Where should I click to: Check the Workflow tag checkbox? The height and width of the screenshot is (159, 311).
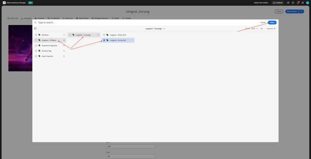point(36,35)
